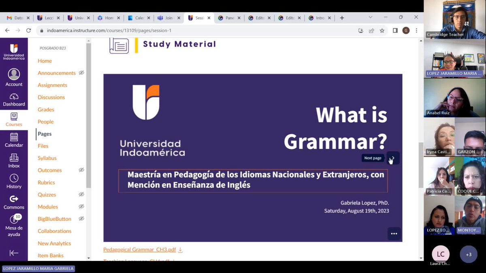This screenshot has width=486, height=273.
Task: Open Rubrics in course navigation
Action: coord(46,182)
